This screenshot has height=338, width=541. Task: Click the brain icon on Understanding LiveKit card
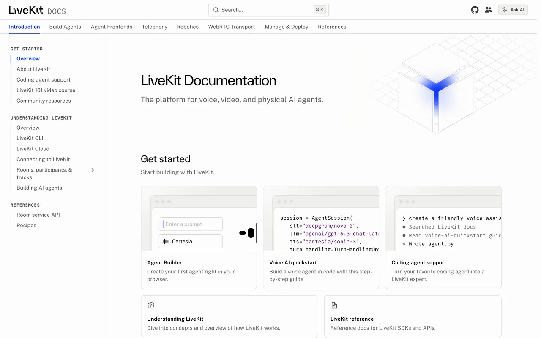pyautogui.click(x=151, y=305)
